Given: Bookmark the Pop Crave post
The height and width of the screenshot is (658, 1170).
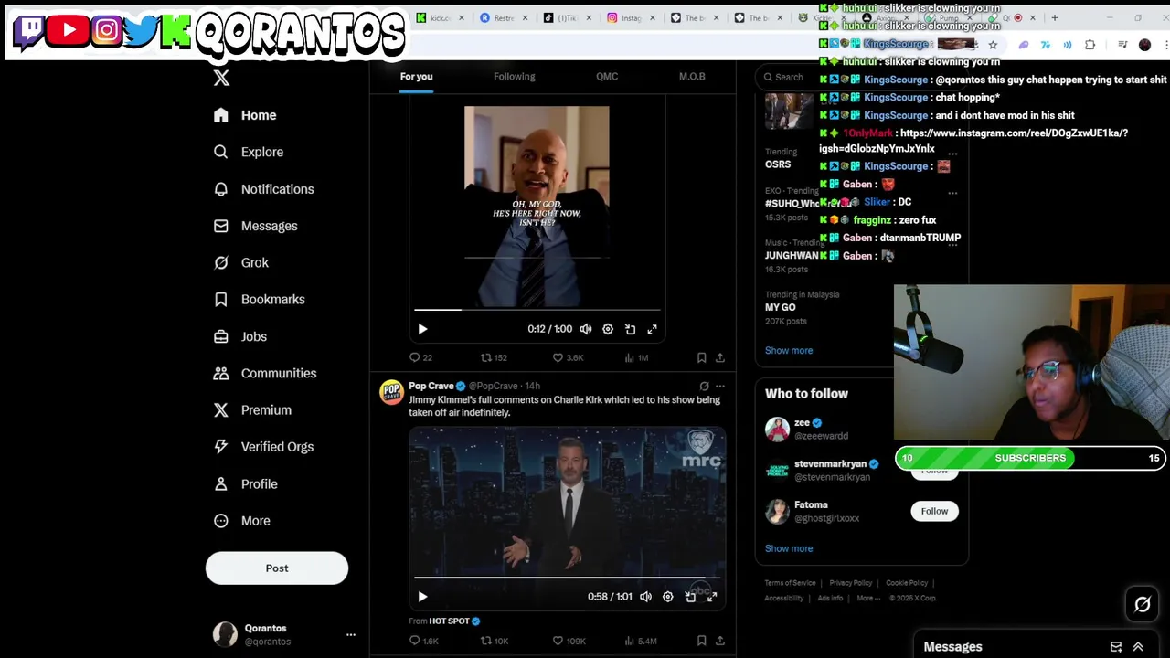Looking at the screenshot, I should (701, 641).
